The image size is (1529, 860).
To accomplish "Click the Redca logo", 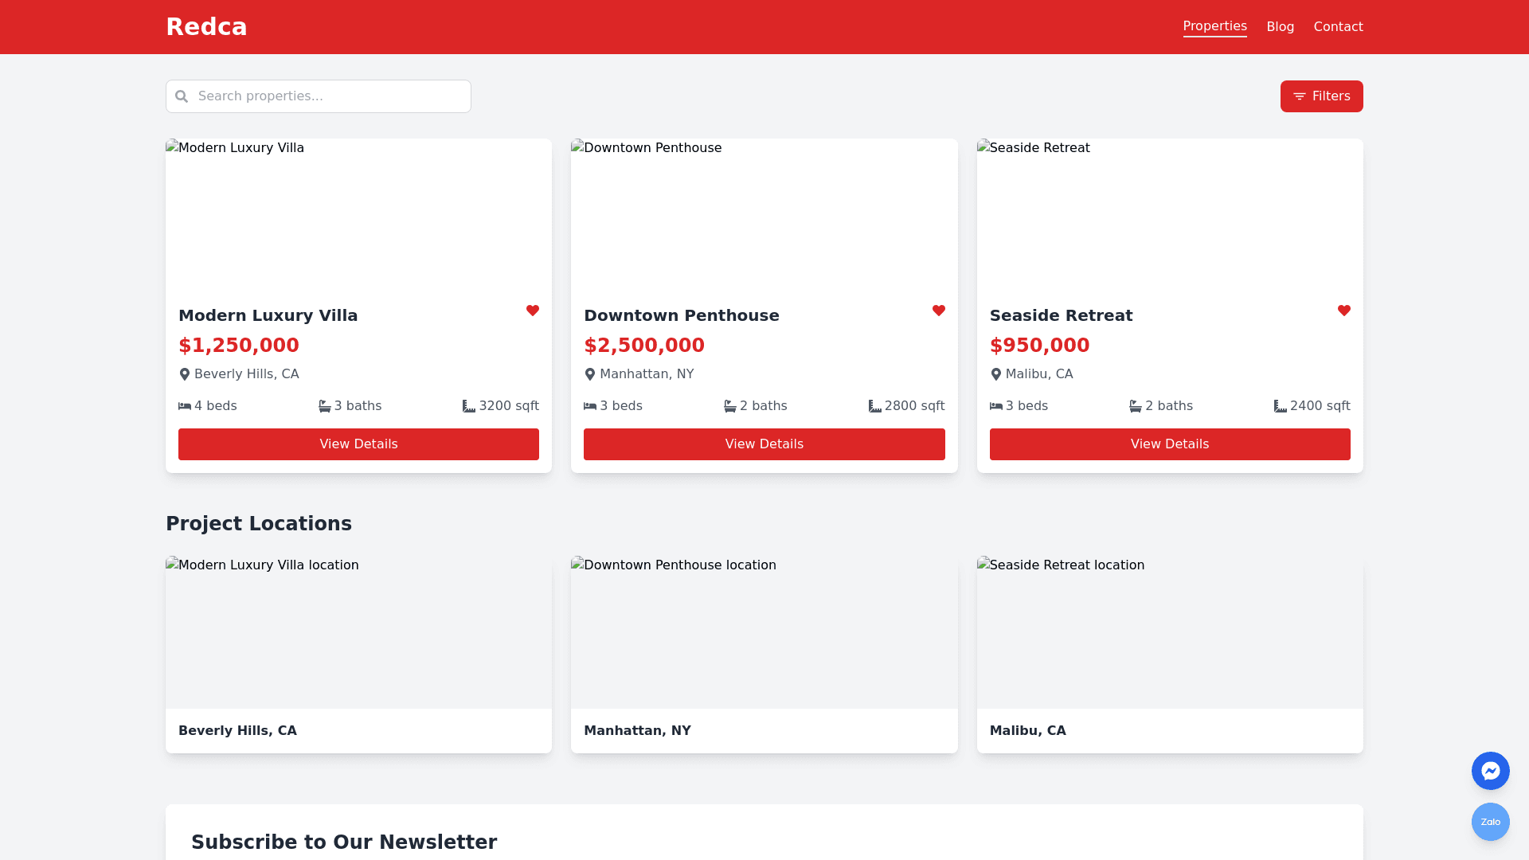I will [x=206, y=27].
